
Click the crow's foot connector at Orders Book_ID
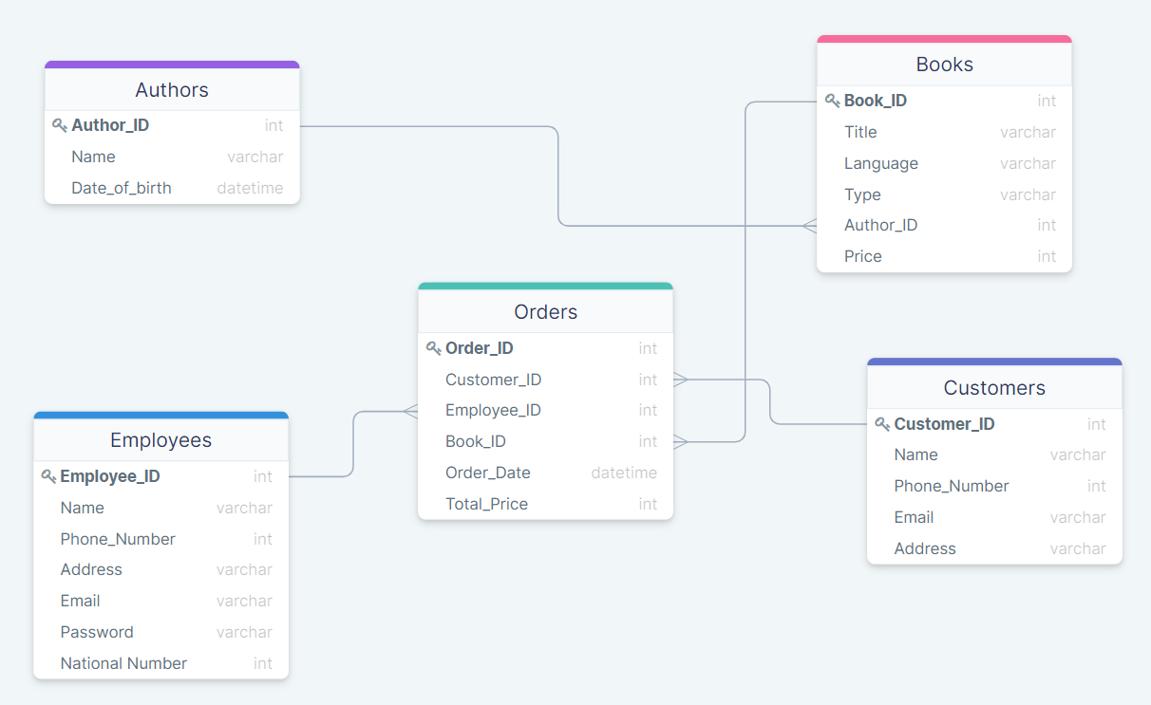coord(681,441)
